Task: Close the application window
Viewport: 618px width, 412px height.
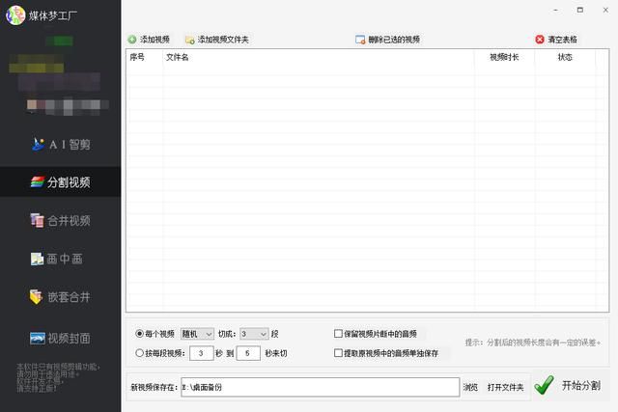Action: [605, 11]
